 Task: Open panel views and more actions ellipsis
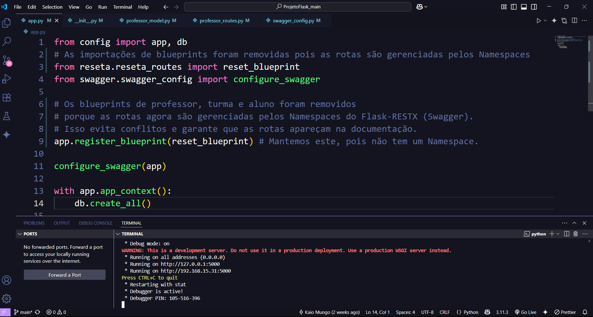click(564, 223)
